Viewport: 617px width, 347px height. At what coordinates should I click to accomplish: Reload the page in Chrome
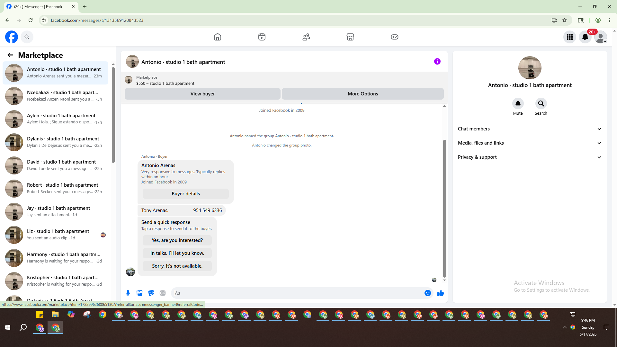coord(31,20)
